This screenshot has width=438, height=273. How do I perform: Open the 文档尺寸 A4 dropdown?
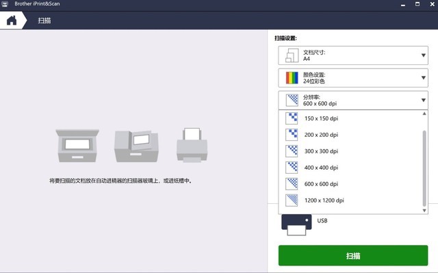(353, 55)
